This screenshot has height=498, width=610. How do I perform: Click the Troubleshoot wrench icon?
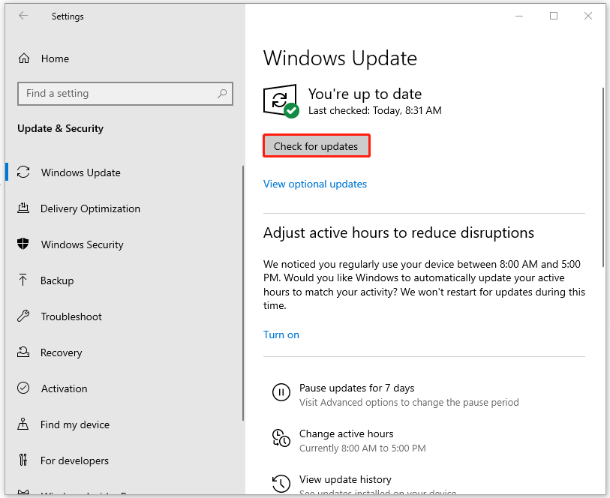pos(24,316)
